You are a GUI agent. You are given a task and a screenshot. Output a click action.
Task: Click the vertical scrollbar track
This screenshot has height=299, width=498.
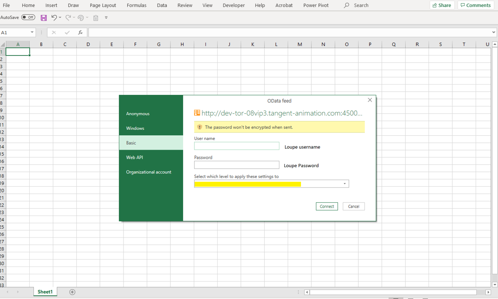tap(495, 278)
